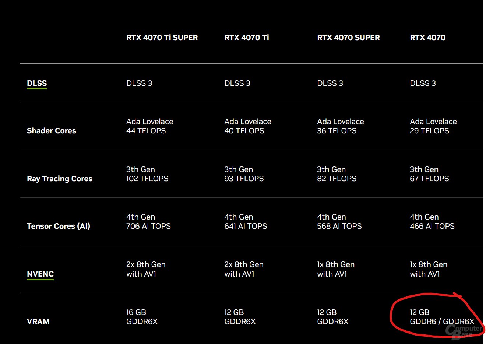Image resolution: width=486 pixels, height=344 pixels.
Task: Click the 12 GB GDDR6 / GDDR6X cell
Action: (x=442, y=317)
